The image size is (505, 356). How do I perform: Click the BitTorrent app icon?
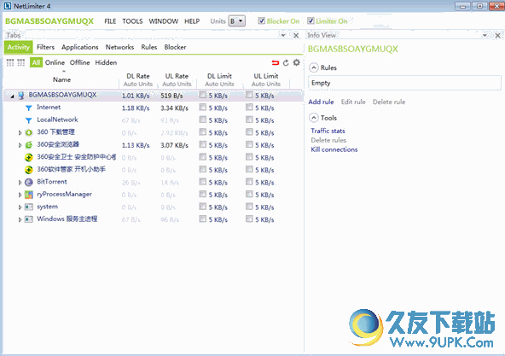coord(29,182)
